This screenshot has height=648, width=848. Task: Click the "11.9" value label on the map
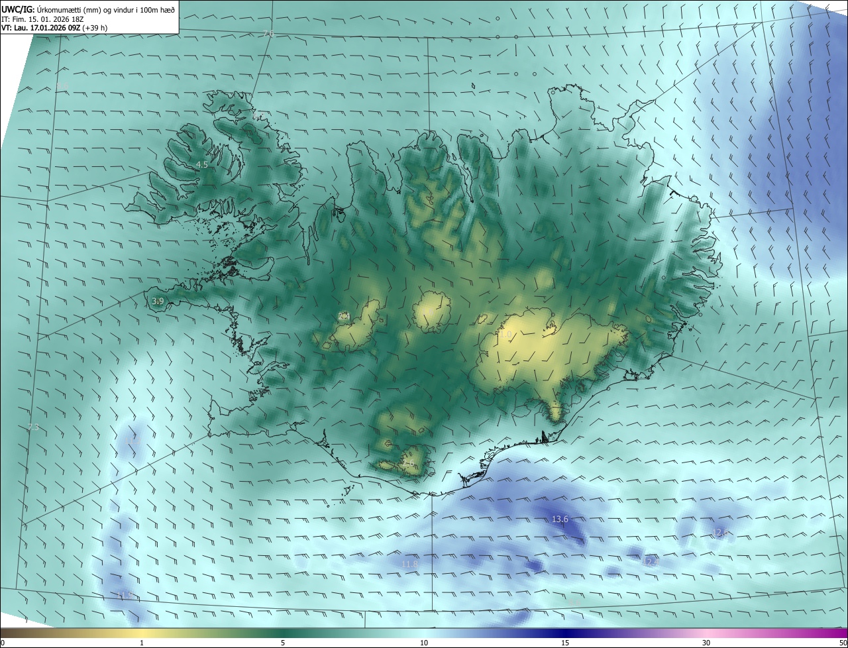pos(125,595)
